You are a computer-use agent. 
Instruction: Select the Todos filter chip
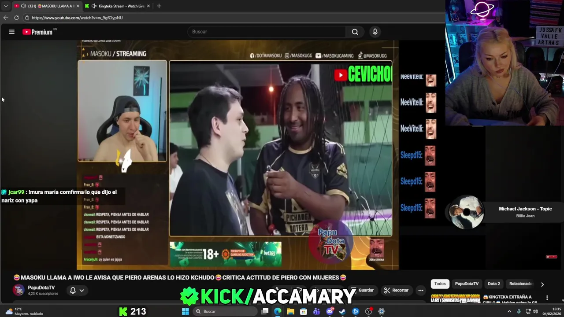point(440,284)
